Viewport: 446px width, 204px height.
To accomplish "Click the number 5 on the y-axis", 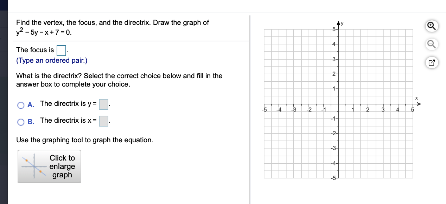I will click(x=334, y=29).
